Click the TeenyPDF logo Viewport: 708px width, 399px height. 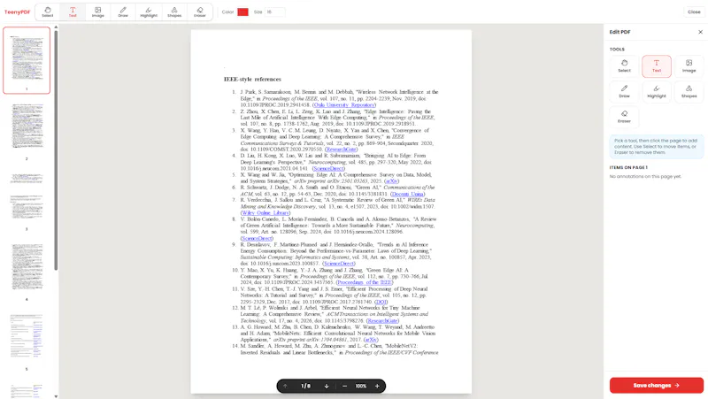point(17,12)
